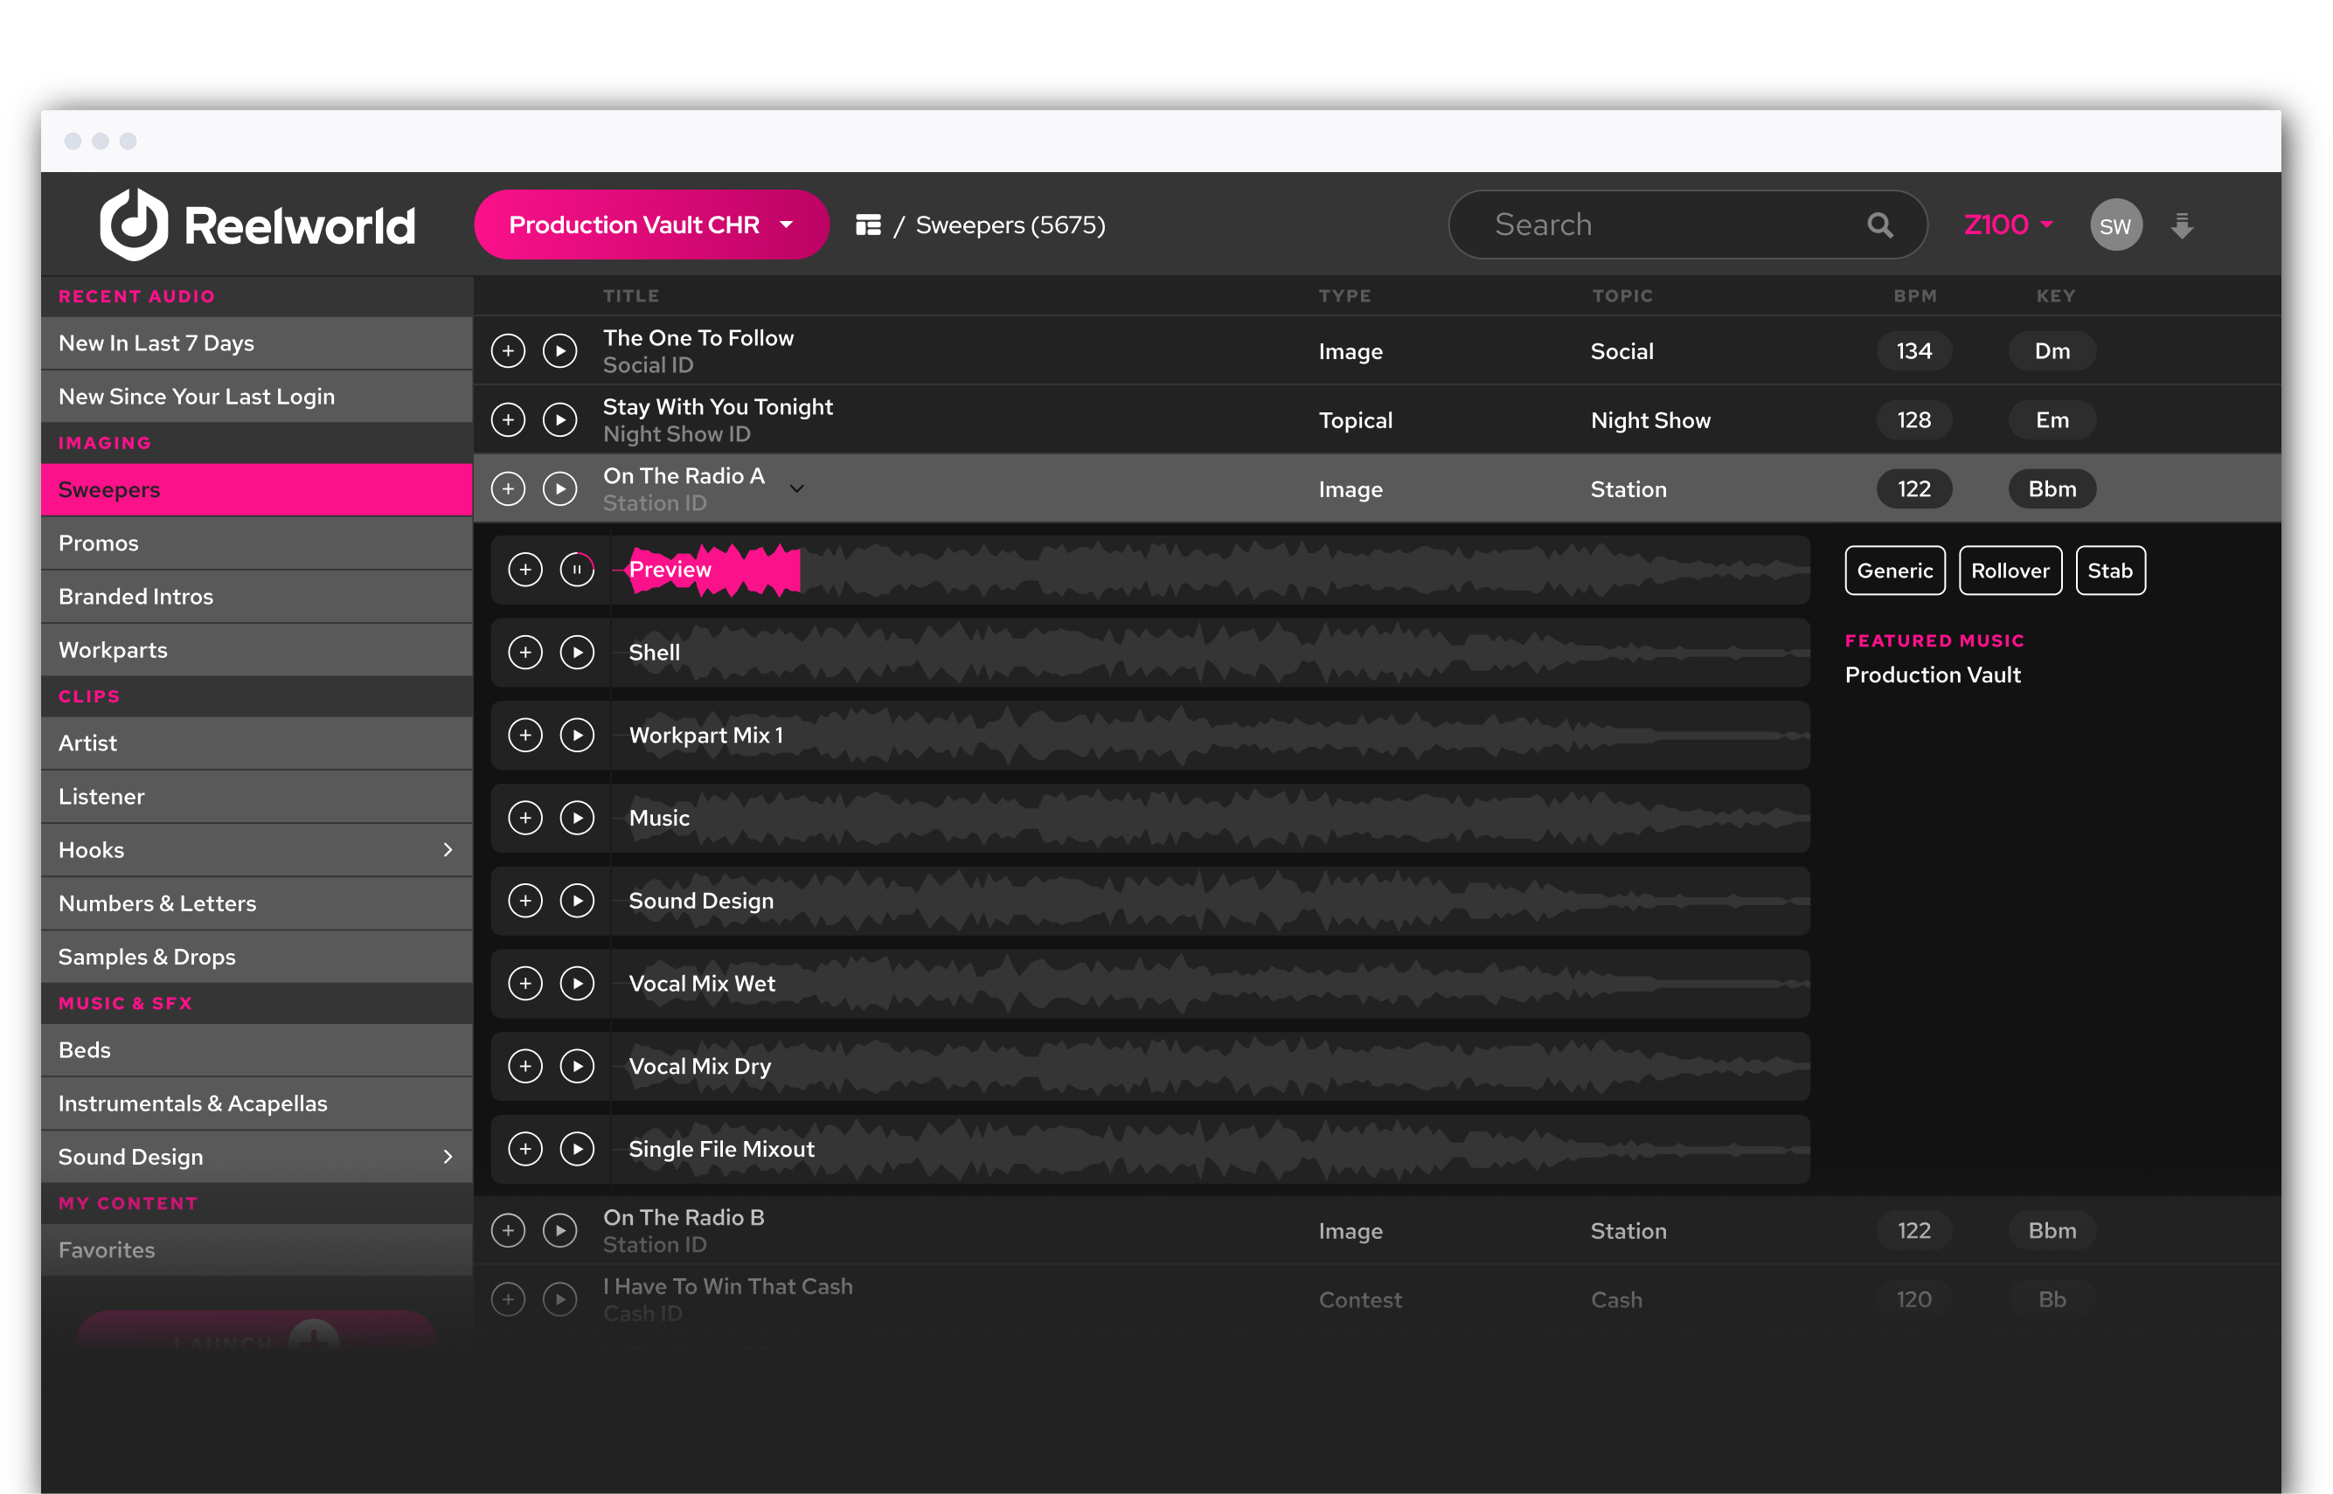Image resolution: width=2333 pixels, height=1494 pixels.
Task: Open the Production Vault CHR dropdown
Action: coord(651,225)
